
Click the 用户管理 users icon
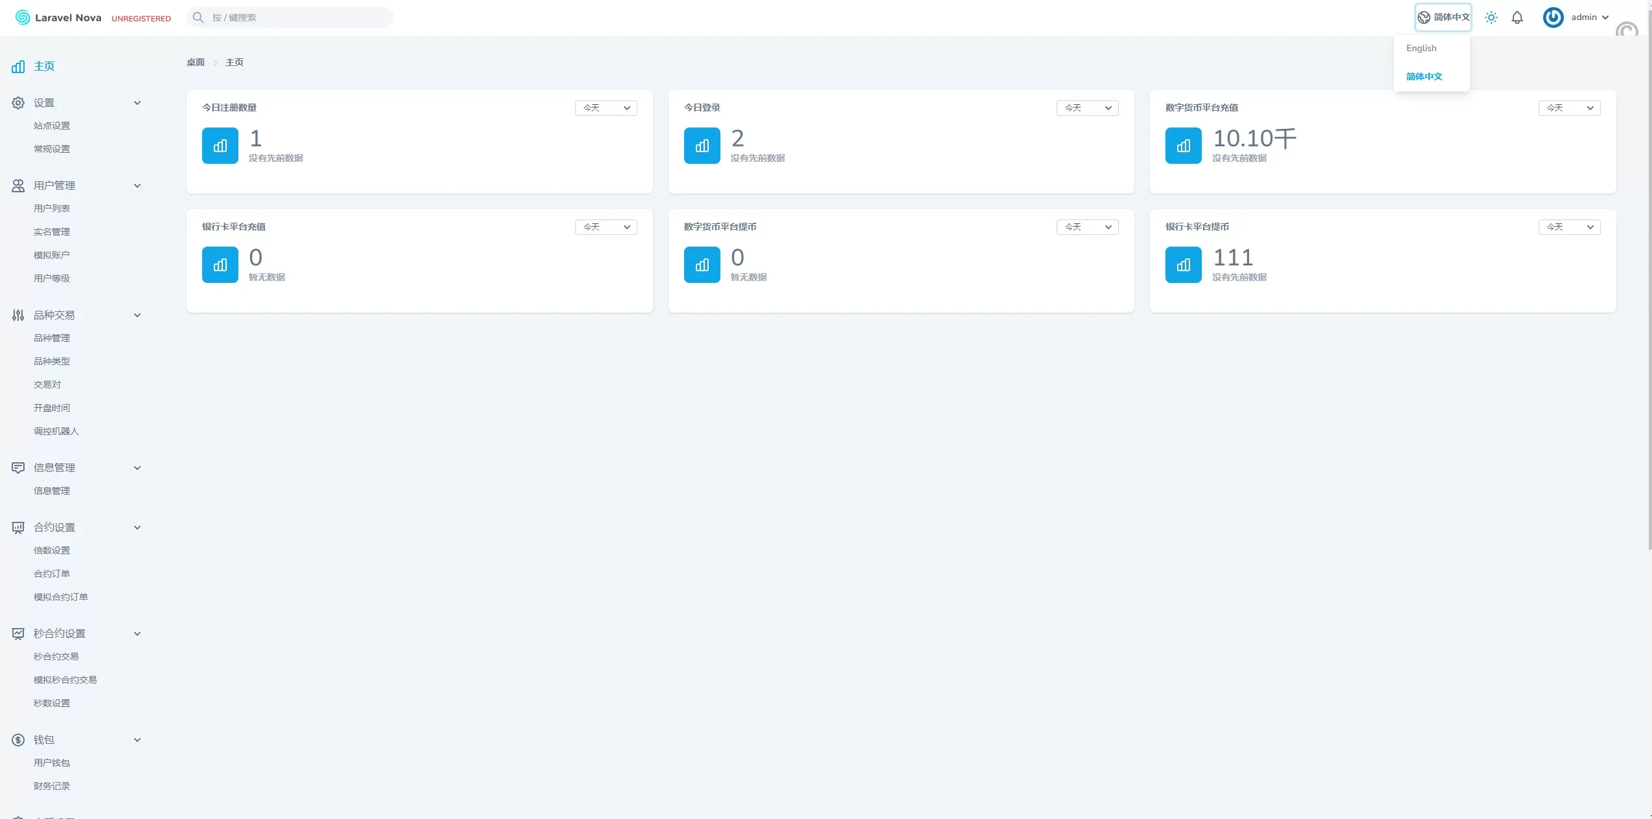[x=18, y=186]
